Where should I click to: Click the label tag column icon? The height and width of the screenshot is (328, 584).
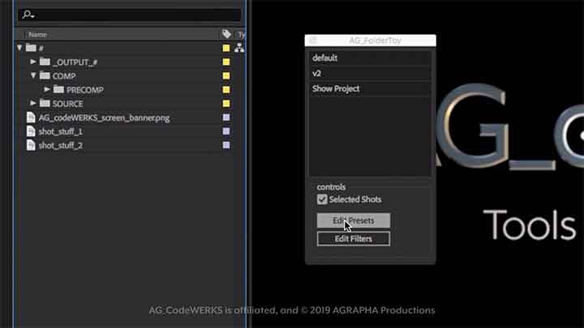pos(226,35)
